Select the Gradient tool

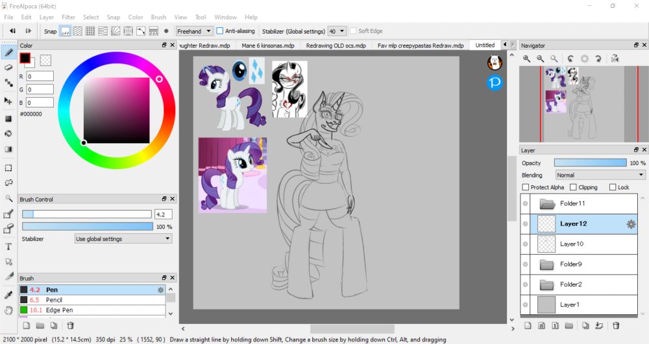[8, 149]
